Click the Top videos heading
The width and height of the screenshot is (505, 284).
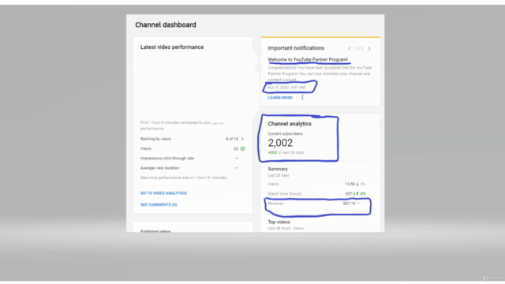tap(279, 222)
